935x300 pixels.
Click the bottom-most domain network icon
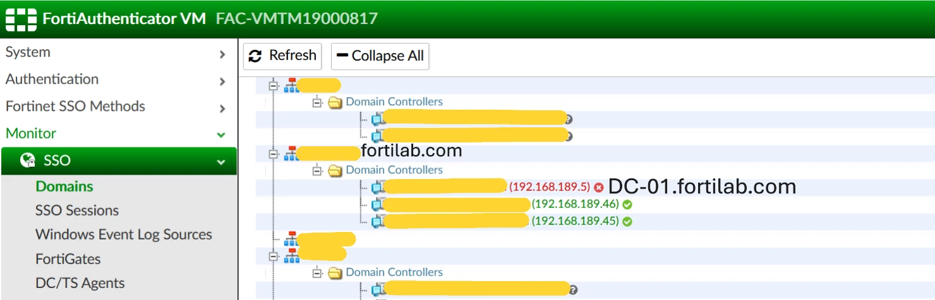click(x=291, y=255)
